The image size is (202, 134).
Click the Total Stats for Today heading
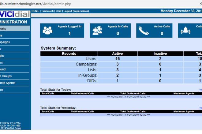55,90
